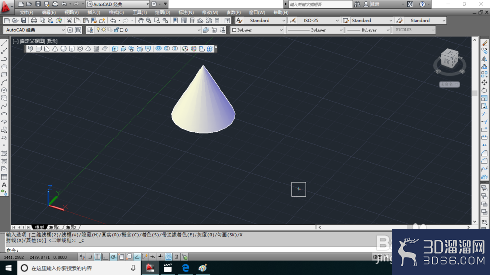Toggle lineweight display in status bar
The width and height of the screenshot is (490, 275).
161,257
